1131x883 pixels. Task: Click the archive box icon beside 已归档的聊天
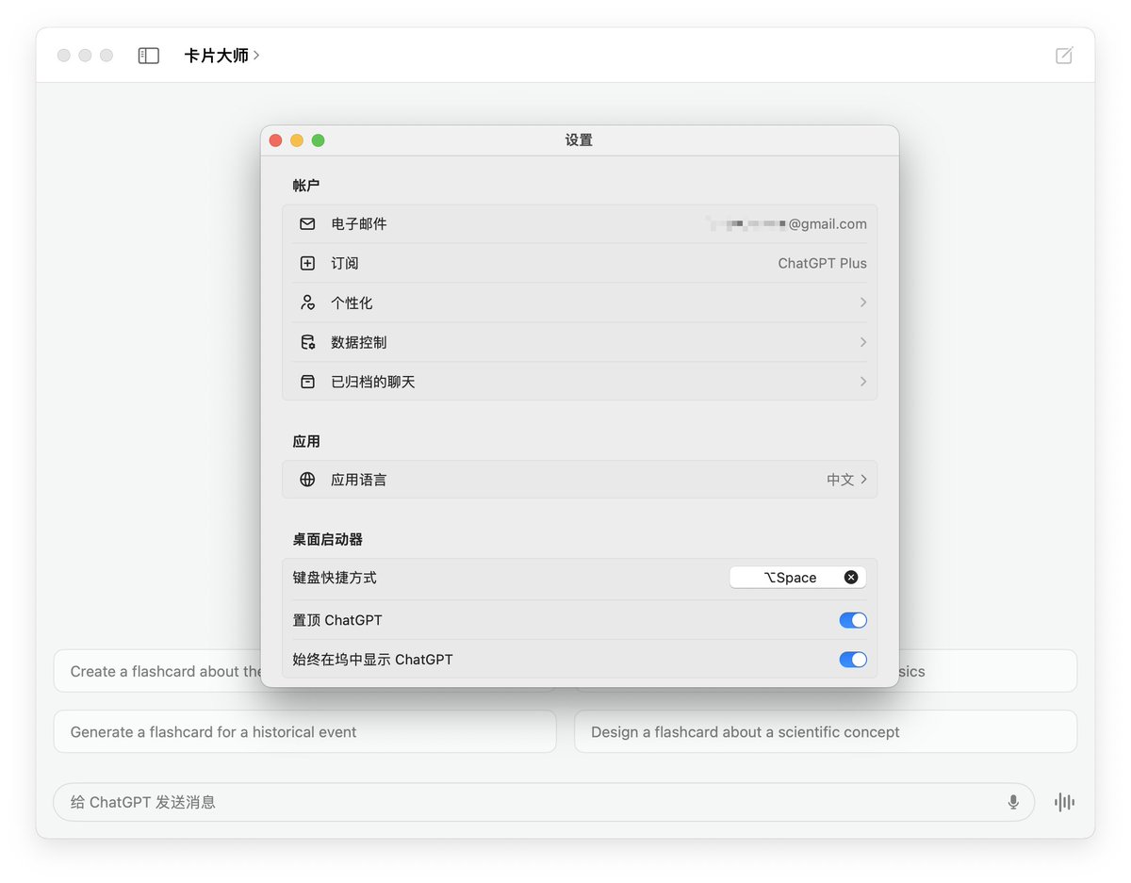pos(307,382)
